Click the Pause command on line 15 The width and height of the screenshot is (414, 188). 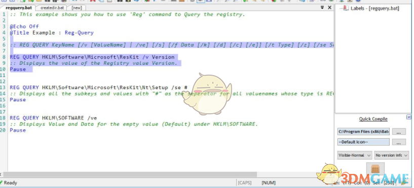18,99
